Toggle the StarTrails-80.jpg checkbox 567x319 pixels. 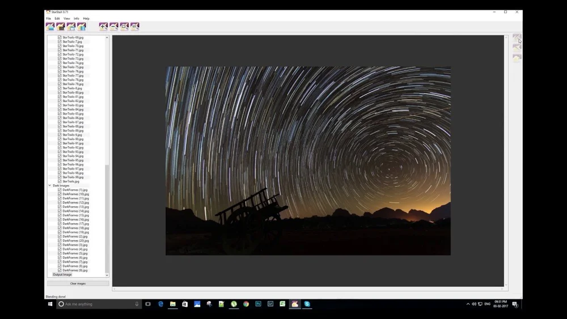(60, 92)
